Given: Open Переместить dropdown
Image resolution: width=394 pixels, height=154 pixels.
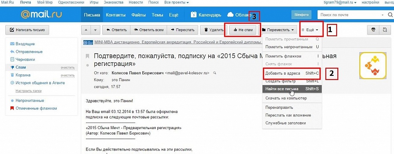Looking at the screenshot, I should tap(278, 30).
